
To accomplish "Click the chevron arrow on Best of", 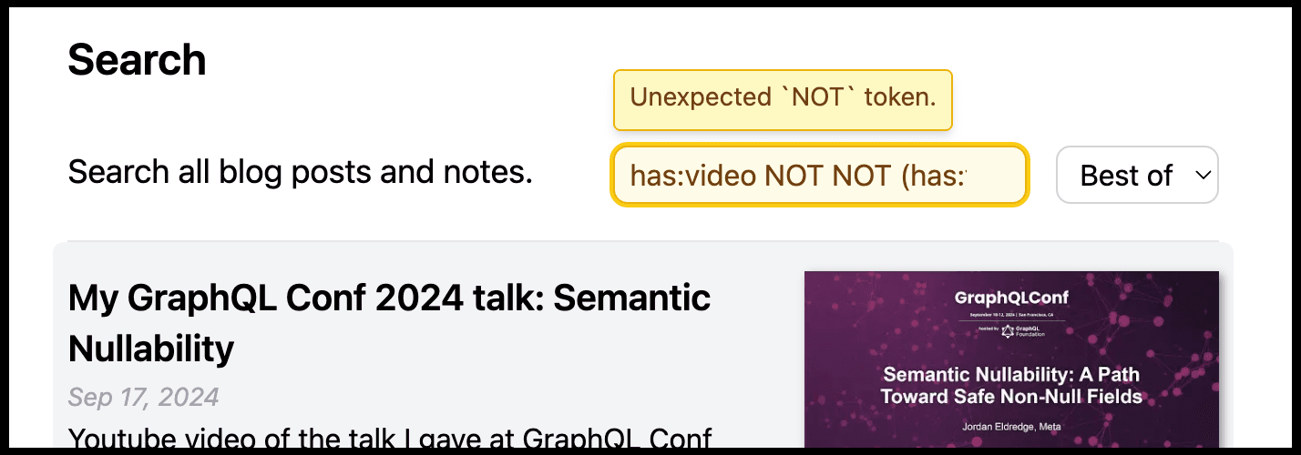I will (1204, 175).
